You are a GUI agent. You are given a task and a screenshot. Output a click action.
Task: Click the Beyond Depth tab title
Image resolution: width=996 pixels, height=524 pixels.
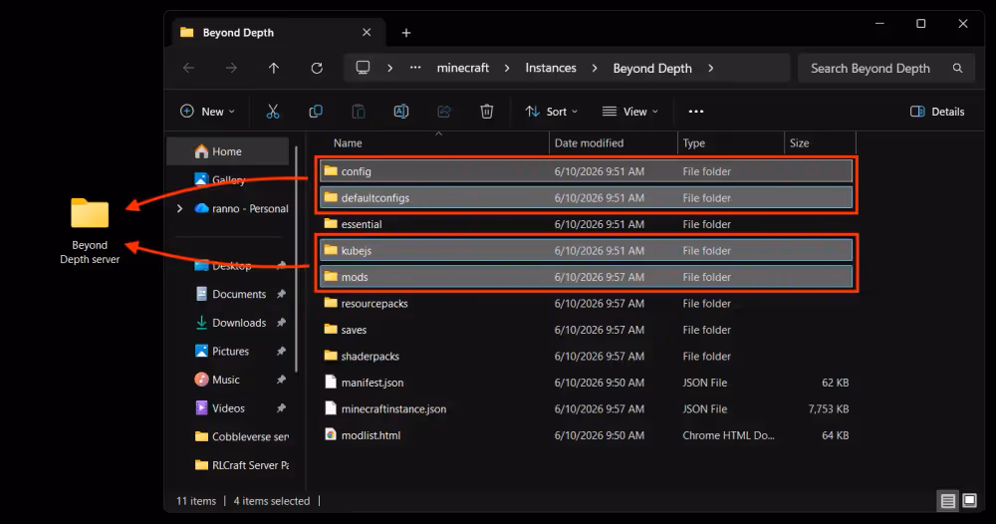238,33
